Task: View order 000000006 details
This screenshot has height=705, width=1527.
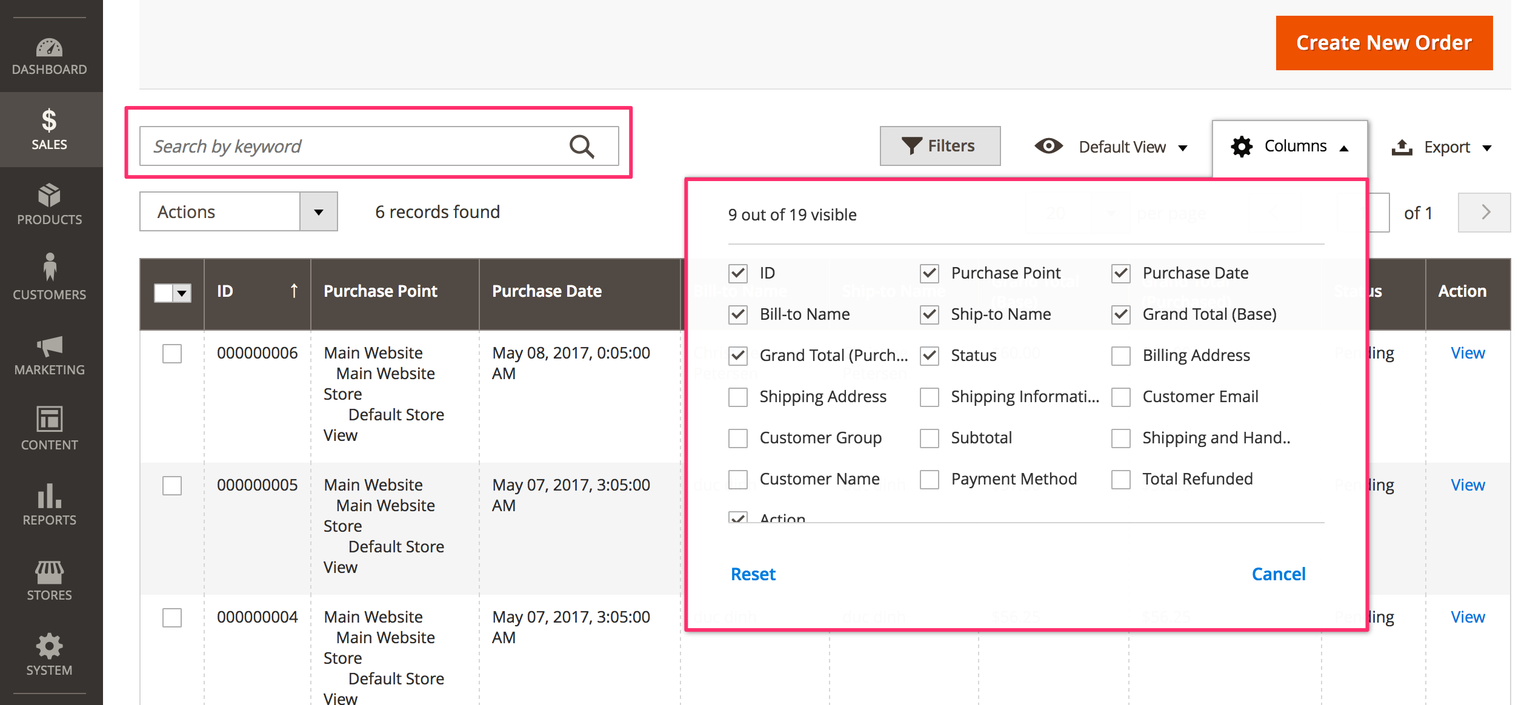Action: click(1468, 353)
